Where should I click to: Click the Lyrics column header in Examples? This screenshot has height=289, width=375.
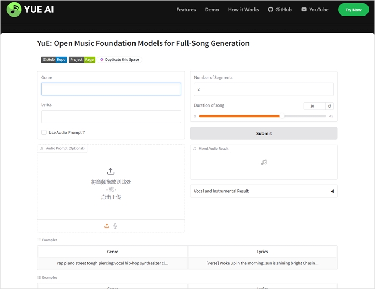(262, 252)
